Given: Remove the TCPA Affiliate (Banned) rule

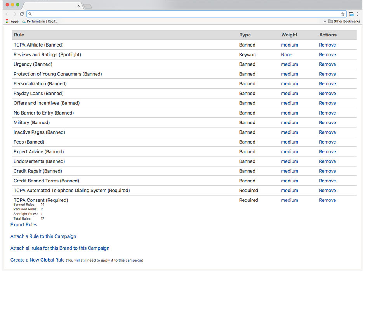Looking at the screenshot, I should tap(327, 45).
